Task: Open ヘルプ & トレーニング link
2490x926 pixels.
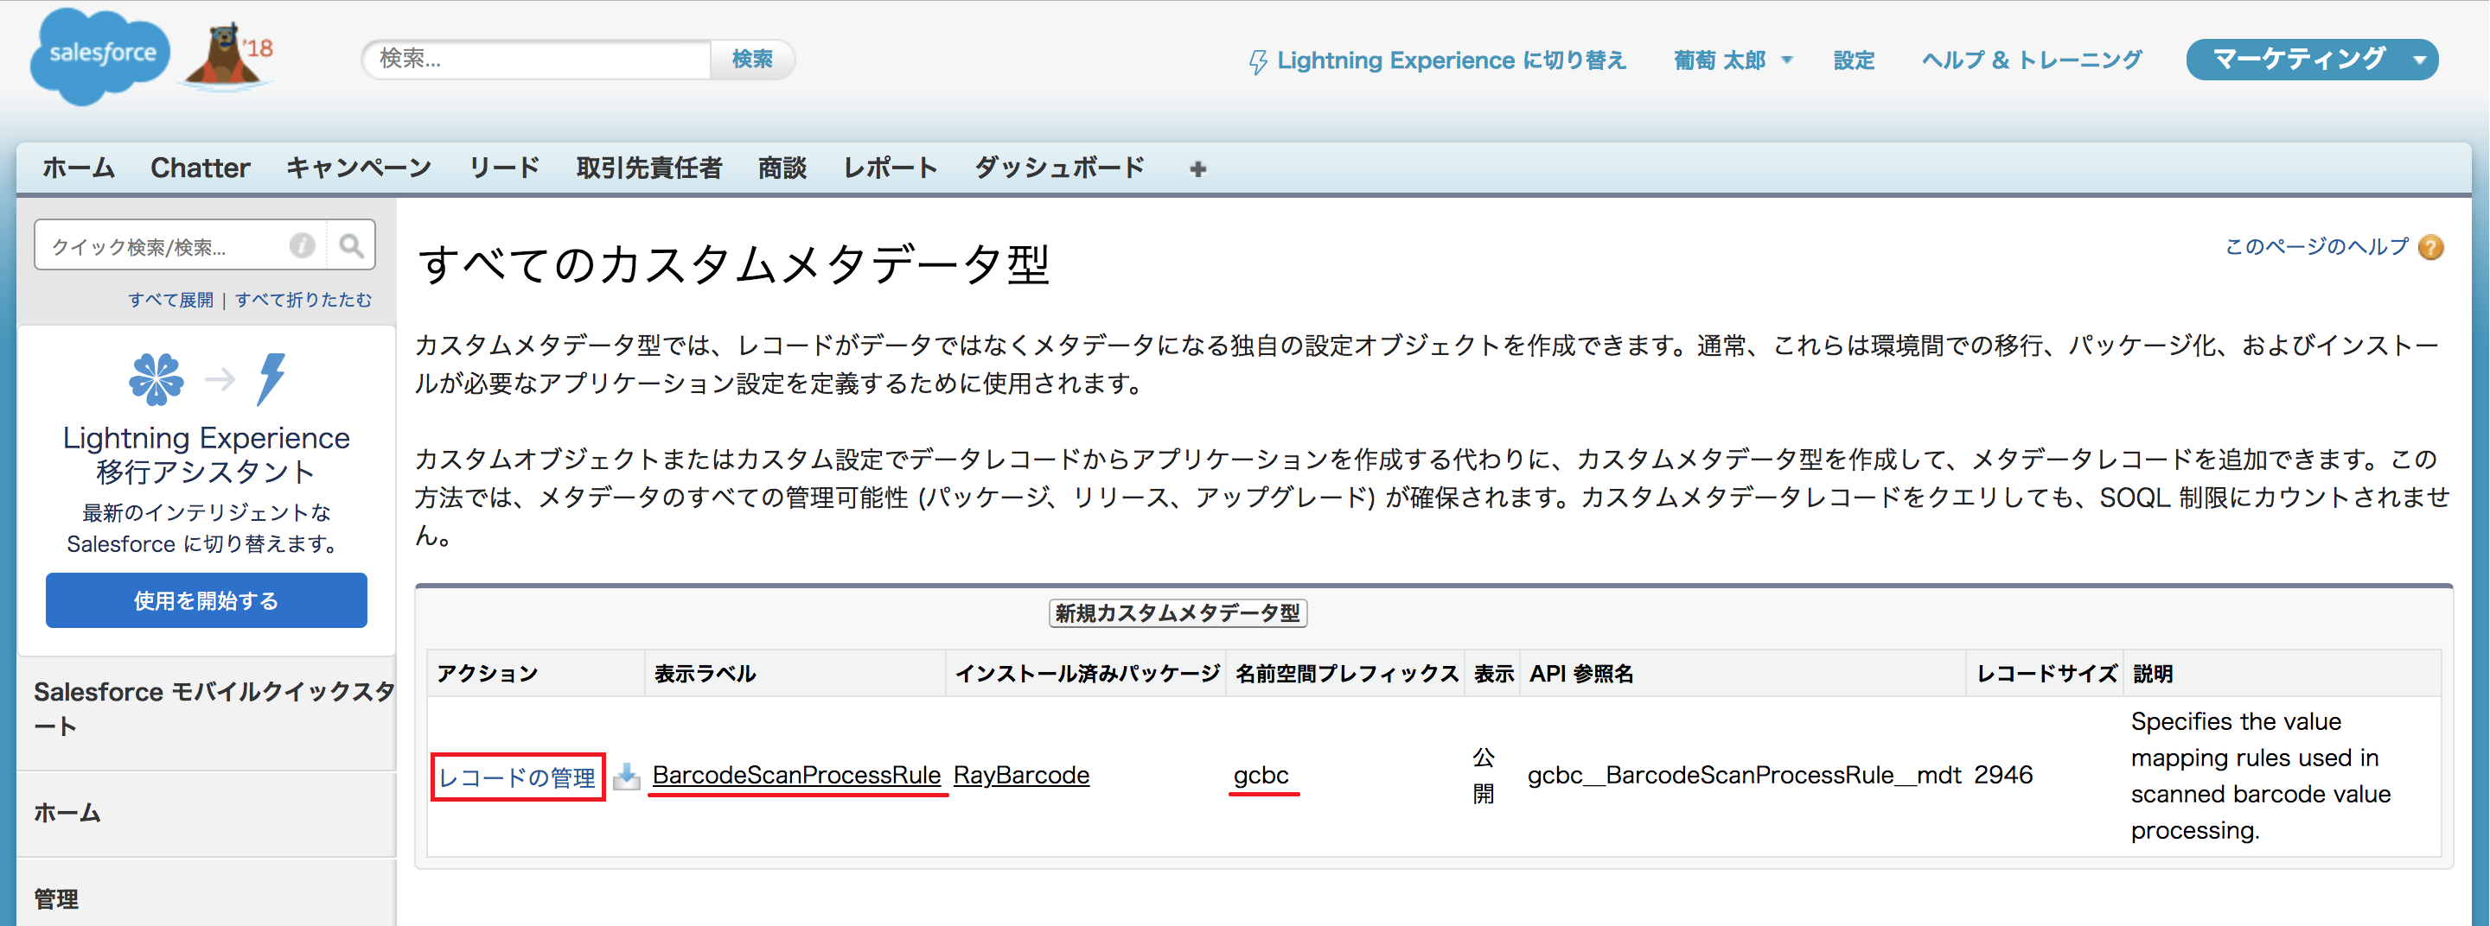Action: (2032, 60)
